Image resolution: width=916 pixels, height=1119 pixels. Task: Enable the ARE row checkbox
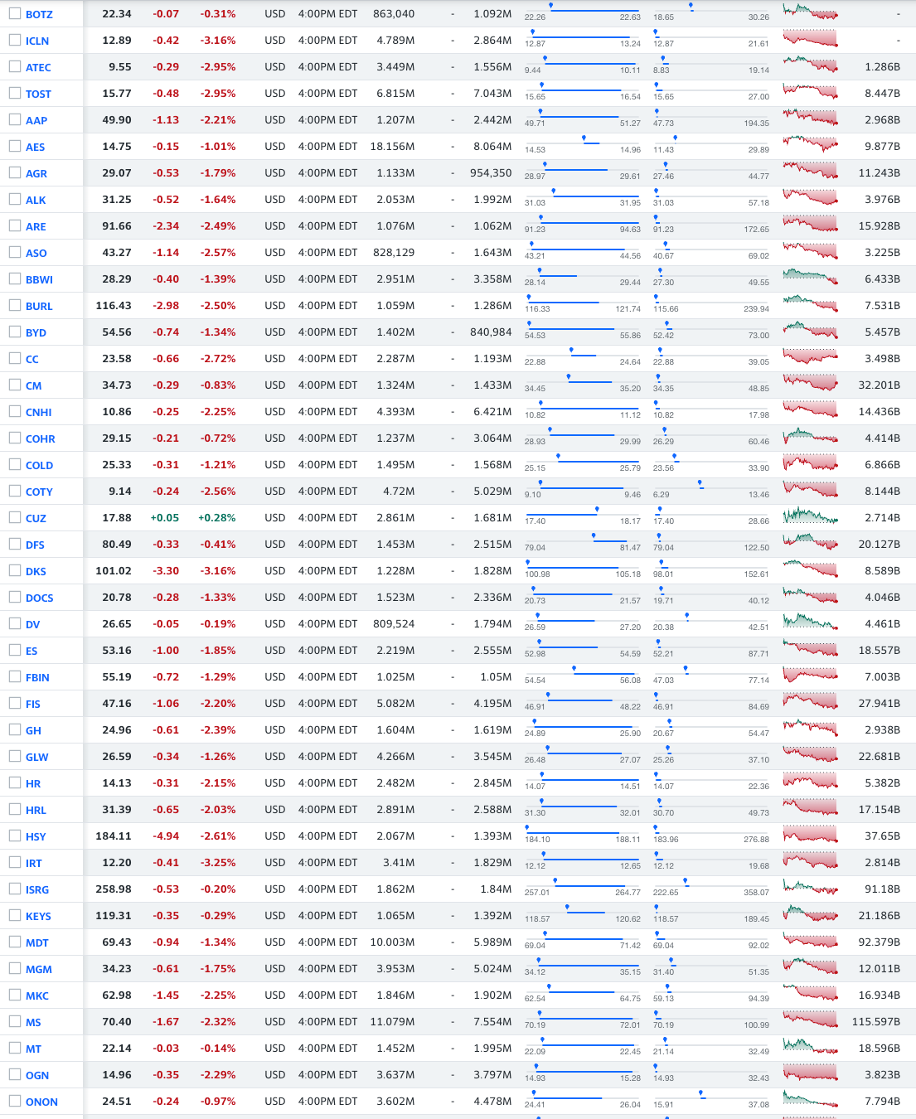(x=15, y=226)
